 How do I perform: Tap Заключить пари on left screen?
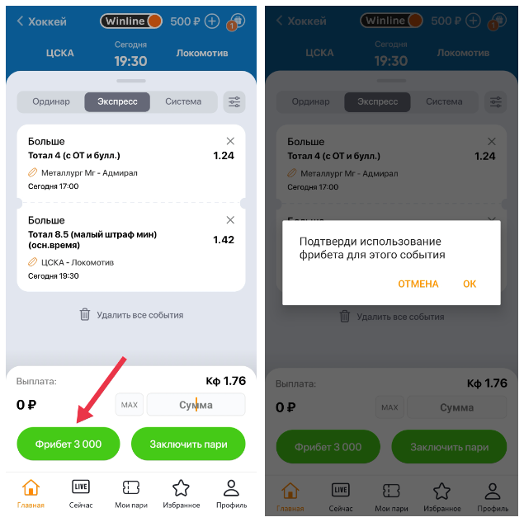[188, 444]
